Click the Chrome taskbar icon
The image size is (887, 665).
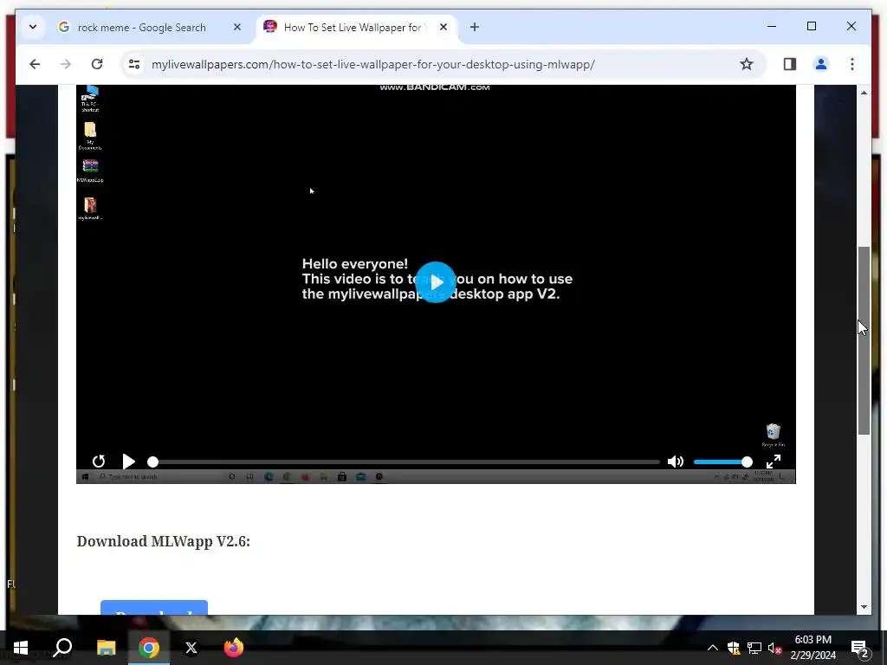tap(149, 648)
